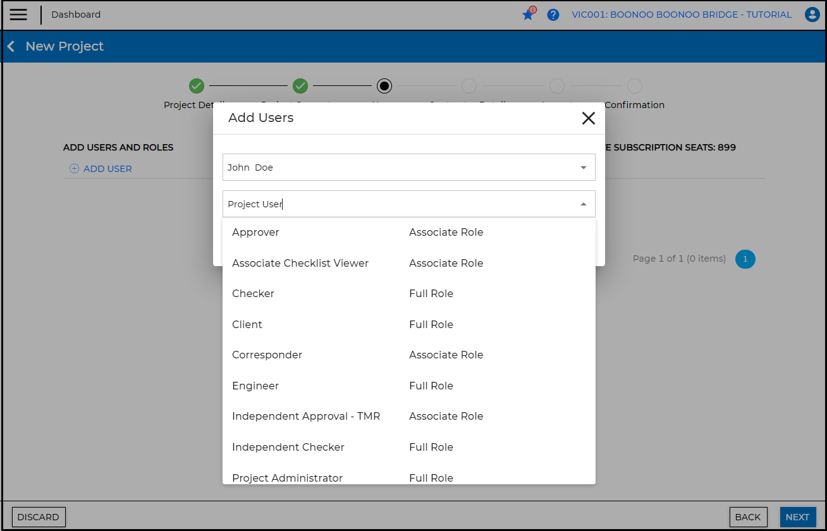Click the second completed green checkmark step

[x=300, y=86]
